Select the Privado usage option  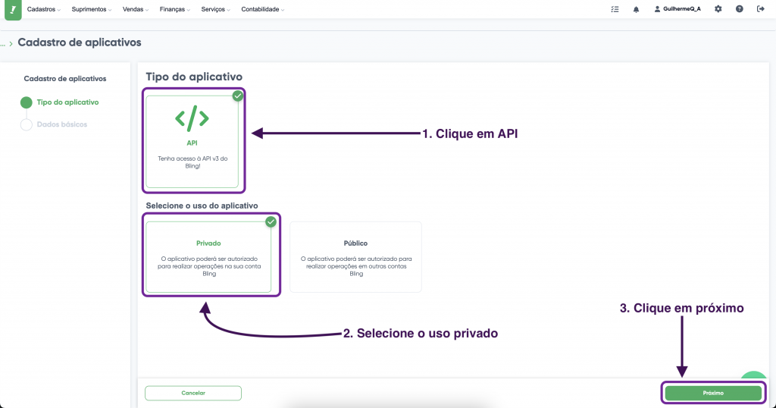click(208, 256)
